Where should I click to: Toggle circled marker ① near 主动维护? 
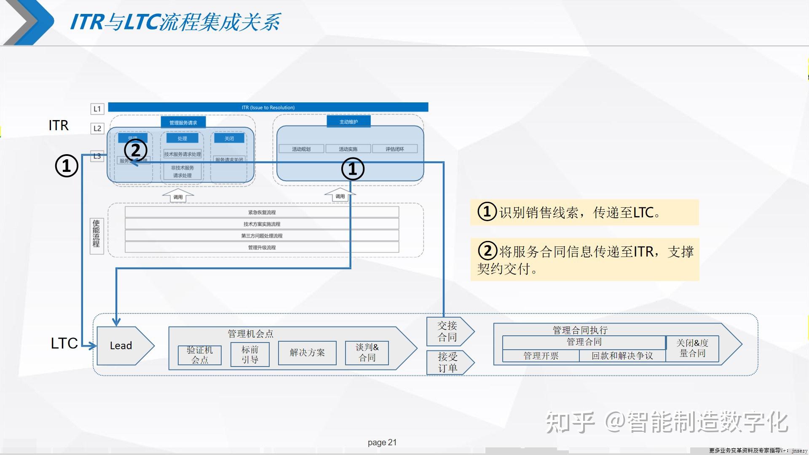352,169
